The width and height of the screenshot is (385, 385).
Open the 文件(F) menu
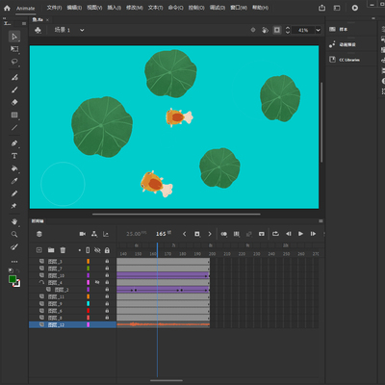(x=54, y=8)
